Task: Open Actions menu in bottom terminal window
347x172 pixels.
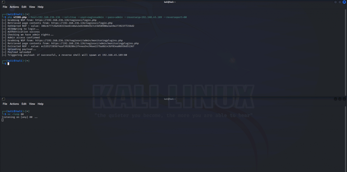Action: 14,104
